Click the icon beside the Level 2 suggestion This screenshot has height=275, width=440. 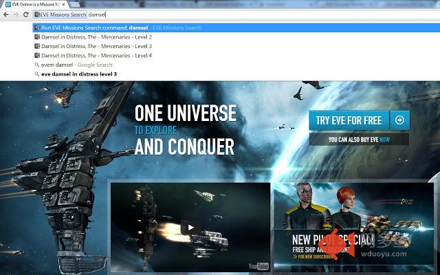(37, 36)
